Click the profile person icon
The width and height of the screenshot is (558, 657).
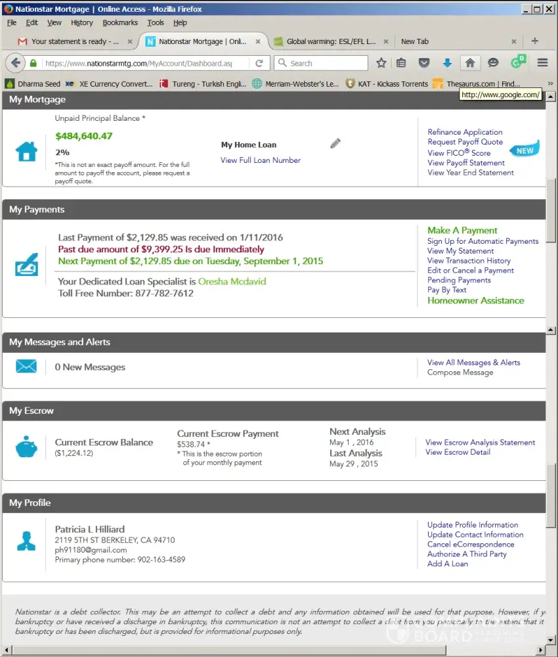26,541
